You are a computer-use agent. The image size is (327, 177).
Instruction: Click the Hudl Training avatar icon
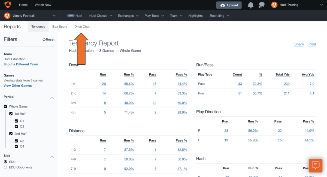[274, 5]
